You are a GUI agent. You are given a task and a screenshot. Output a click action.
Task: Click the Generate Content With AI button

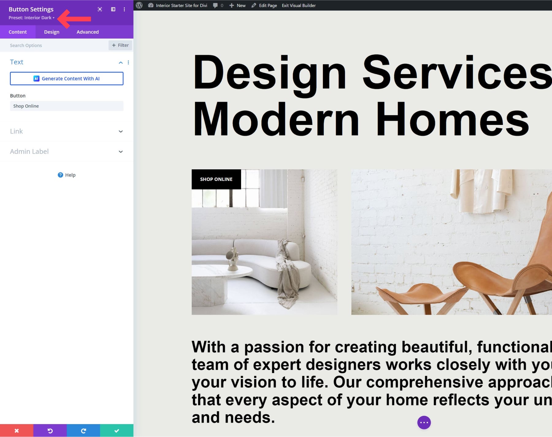click(67, 78)
